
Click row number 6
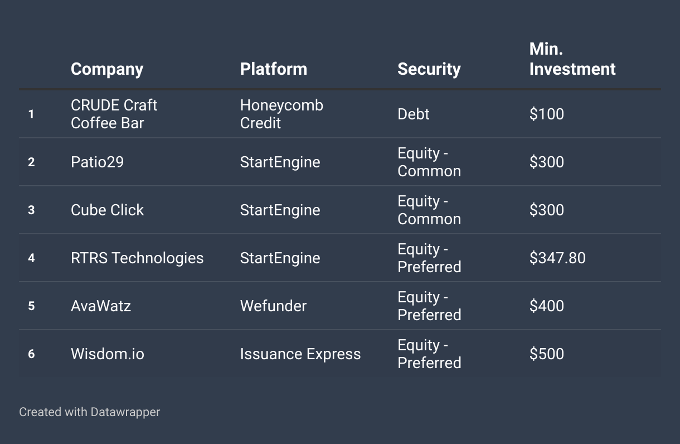(x=31, y=354)
